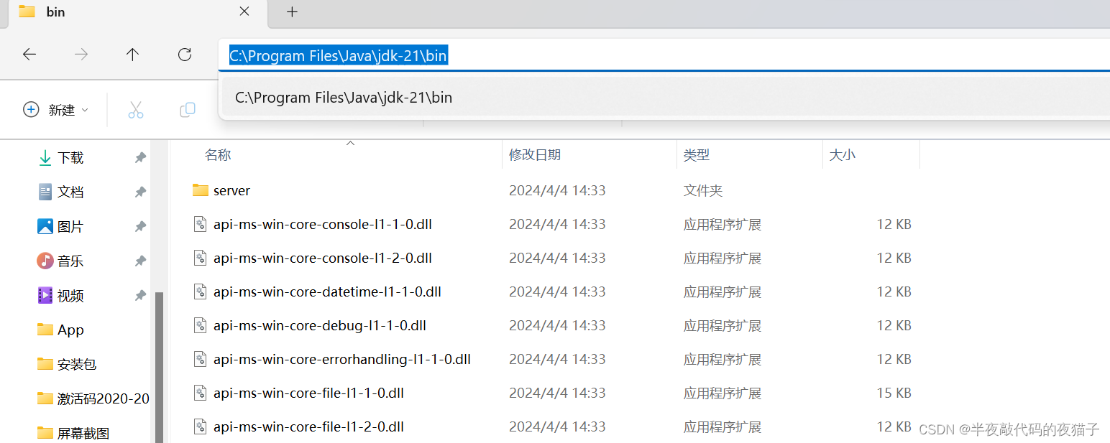Close the bin tab
Image resolution: width=1110 pixels, height=443 pixels.
[x=244, y=11]
